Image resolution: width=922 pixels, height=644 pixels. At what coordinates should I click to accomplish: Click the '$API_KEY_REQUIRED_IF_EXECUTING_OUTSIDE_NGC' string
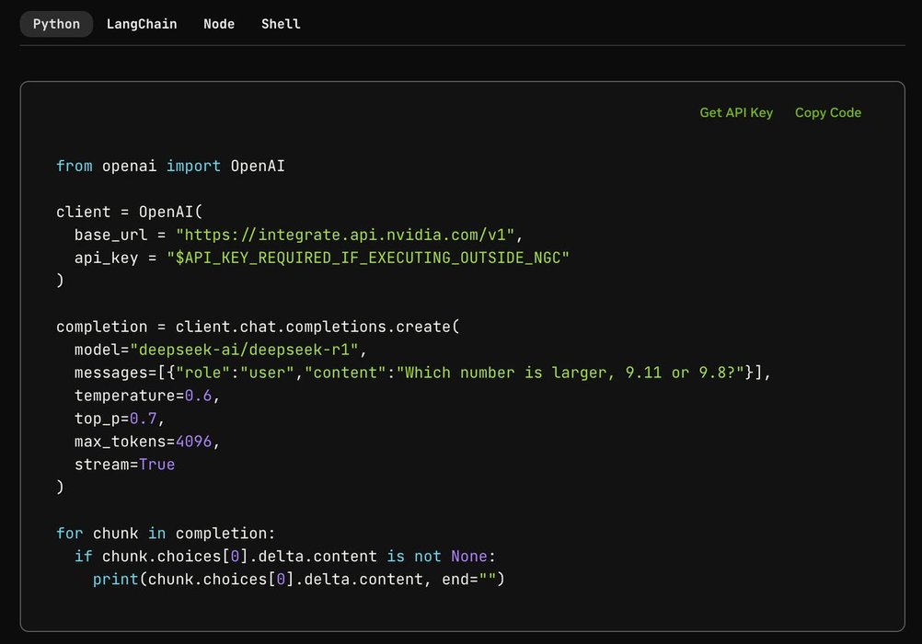pyautogui.click(x=368, y=258)
